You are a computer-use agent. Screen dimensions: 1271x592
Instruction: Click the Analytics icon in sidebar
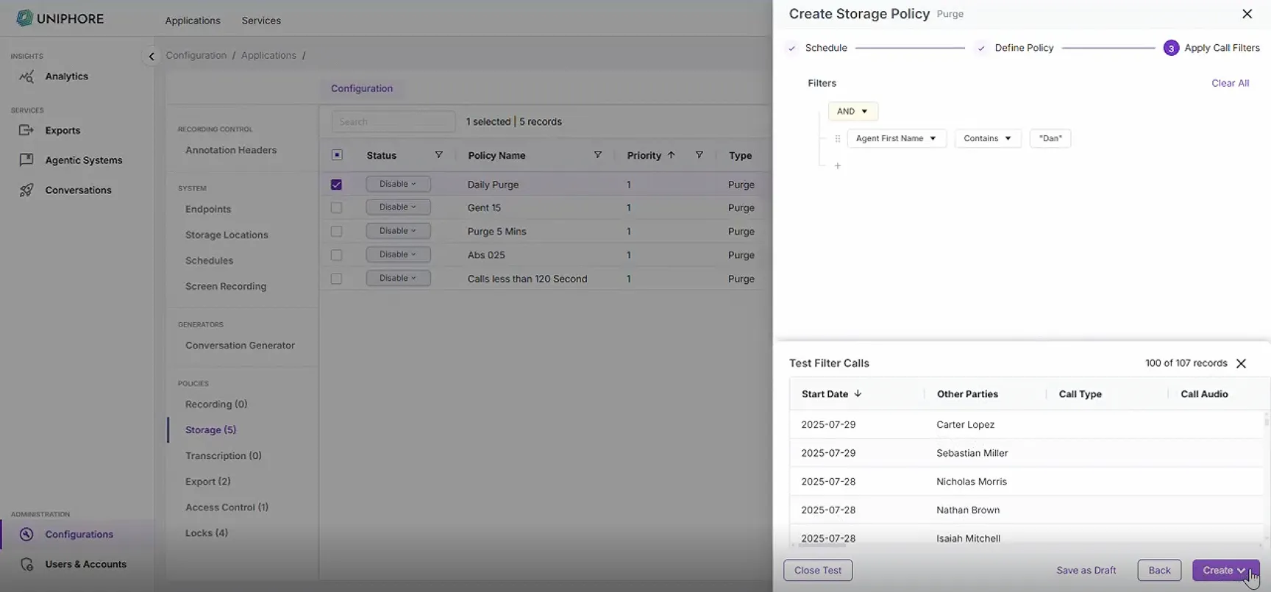click(26, 76)
